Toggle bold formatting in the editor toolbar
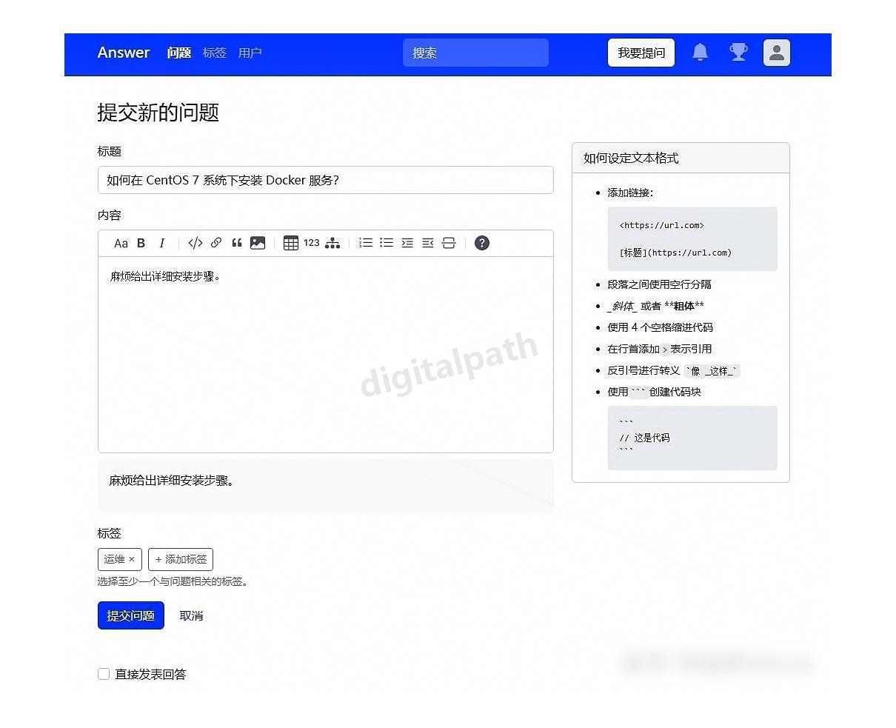The height and width of the screenshot is (728, 896). [x=141, y=243]
